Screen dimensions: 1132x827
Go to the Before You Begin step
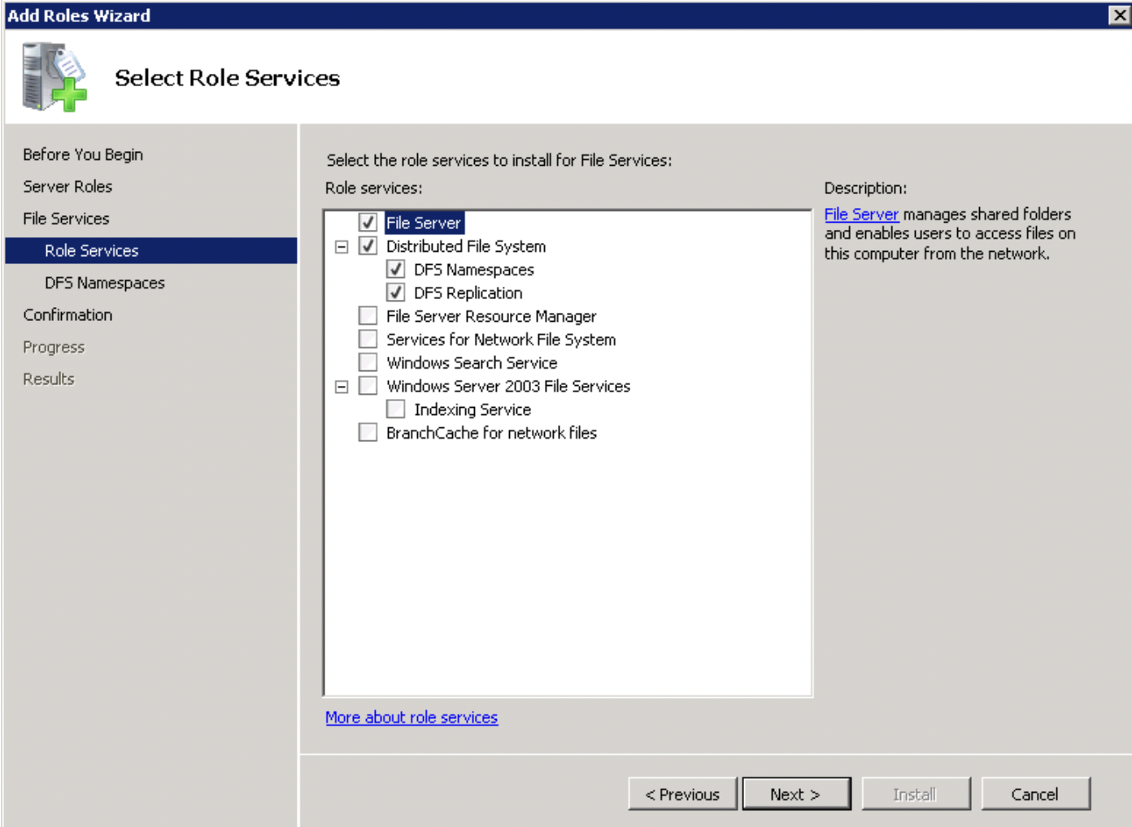pyautogui.click(x=83, y=154)
